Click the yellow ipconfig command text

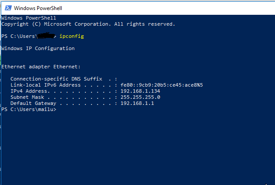point(72,36)
